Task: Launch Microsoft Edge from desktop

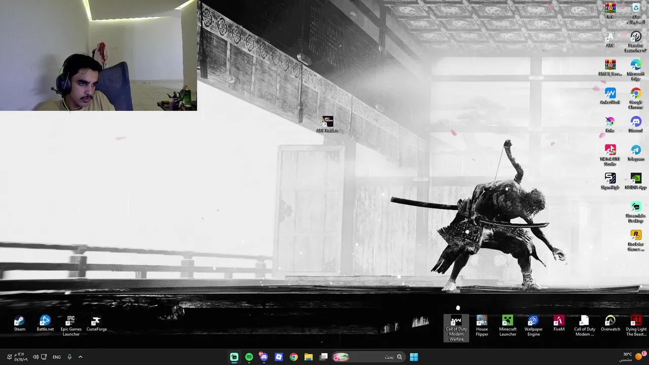Action: [636, 70]
